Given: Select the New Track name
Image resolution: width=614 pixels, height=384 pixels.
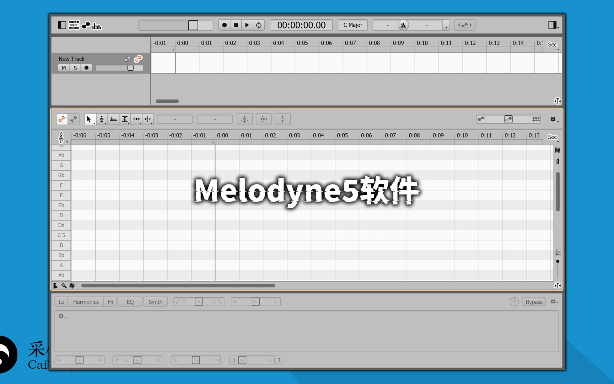Looking at the screenshot, I should 71,59.
